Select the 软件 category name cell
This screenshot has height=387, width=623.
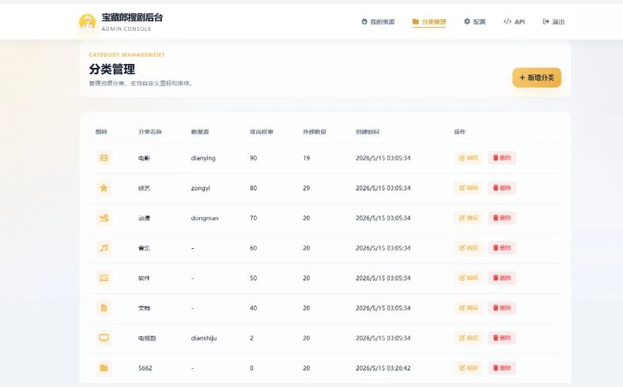click(x=144, y=278)
